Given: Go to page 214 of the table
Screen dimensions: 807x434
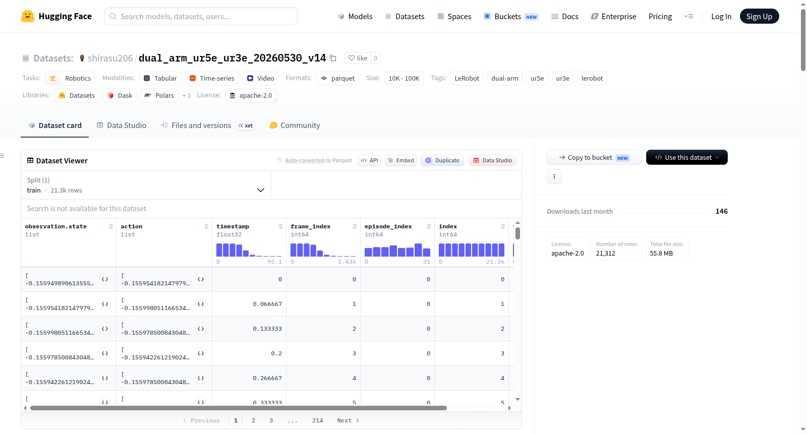Looking at the screenshot, I should [x=318, y=420].
